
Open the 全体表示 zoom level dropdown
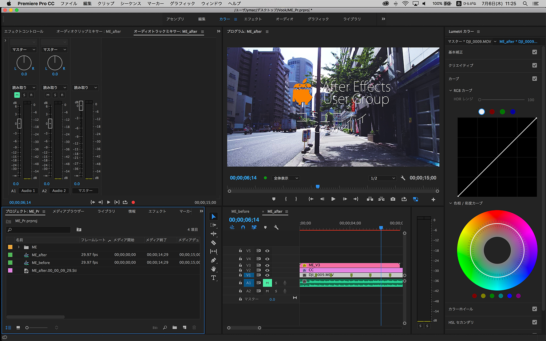(x=286, y=178)
